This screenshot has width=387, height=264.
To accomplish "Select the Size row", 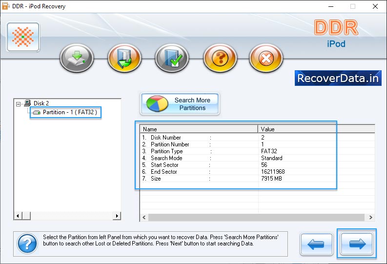I will click(257, 179).
